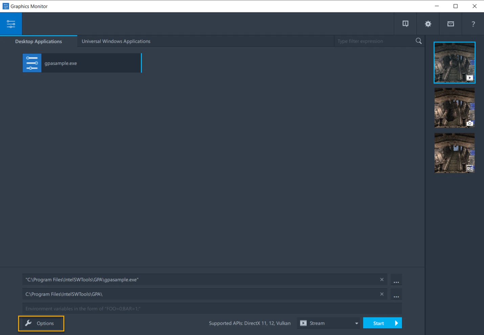
Task: Click the filter expression input field
Action: [x=374, y=41]
